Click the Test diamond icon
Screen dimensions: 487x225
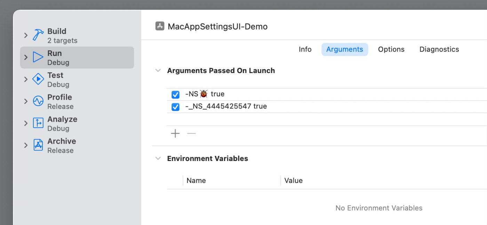[x=38, y=79]
